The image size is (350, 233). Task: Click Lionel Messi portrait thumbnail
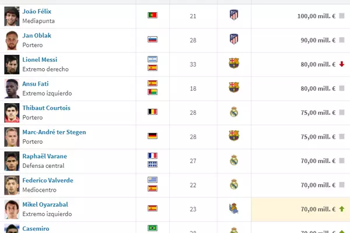pyautogui.click(x=12, y=63)
